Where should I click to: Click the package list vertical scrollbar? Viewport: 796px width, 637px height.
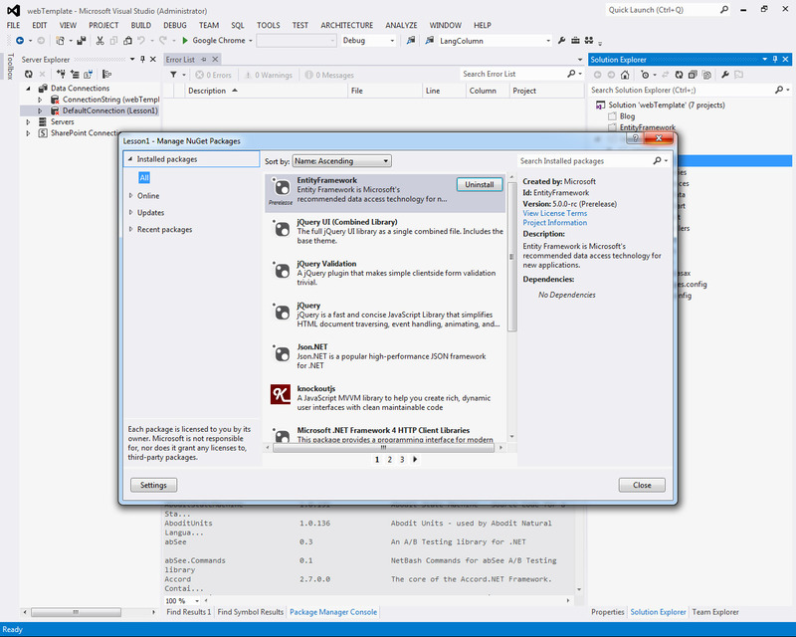click(x=511, y=257)
